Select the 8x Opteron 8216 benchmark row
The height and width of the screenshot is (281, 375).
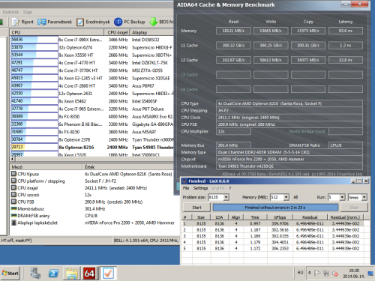[92, 147]
